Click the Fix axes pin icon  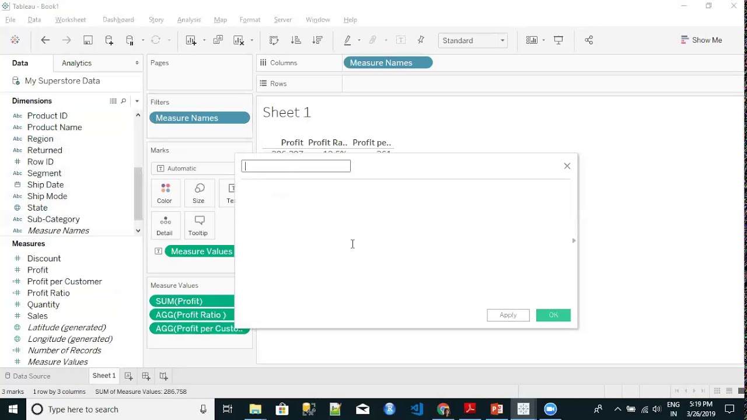[421, 40]
